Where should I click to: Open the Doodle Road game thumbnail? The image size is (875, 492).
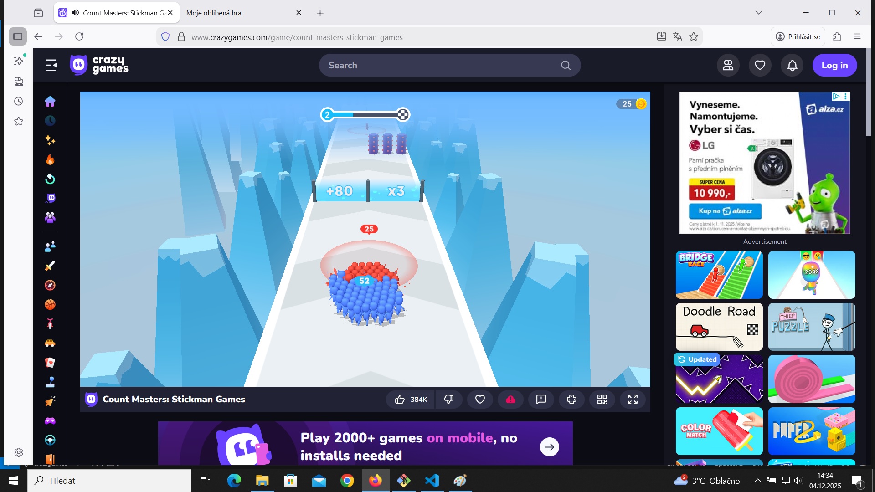coord(719,327)
